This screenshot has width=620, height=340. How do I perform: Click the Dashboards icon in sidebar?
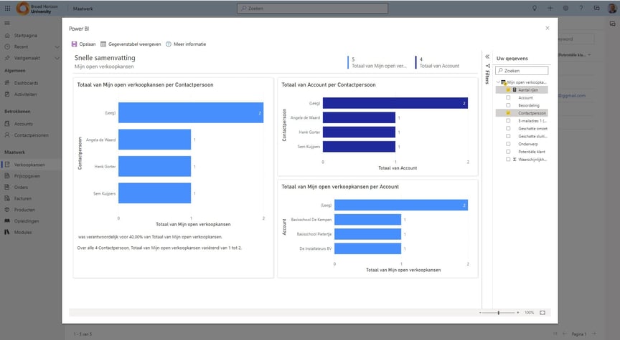(7, 83)
